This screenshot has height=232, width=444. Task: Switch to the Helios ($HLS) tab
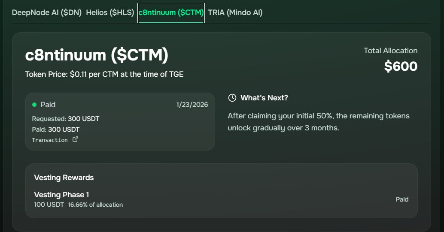click(110, 12)
